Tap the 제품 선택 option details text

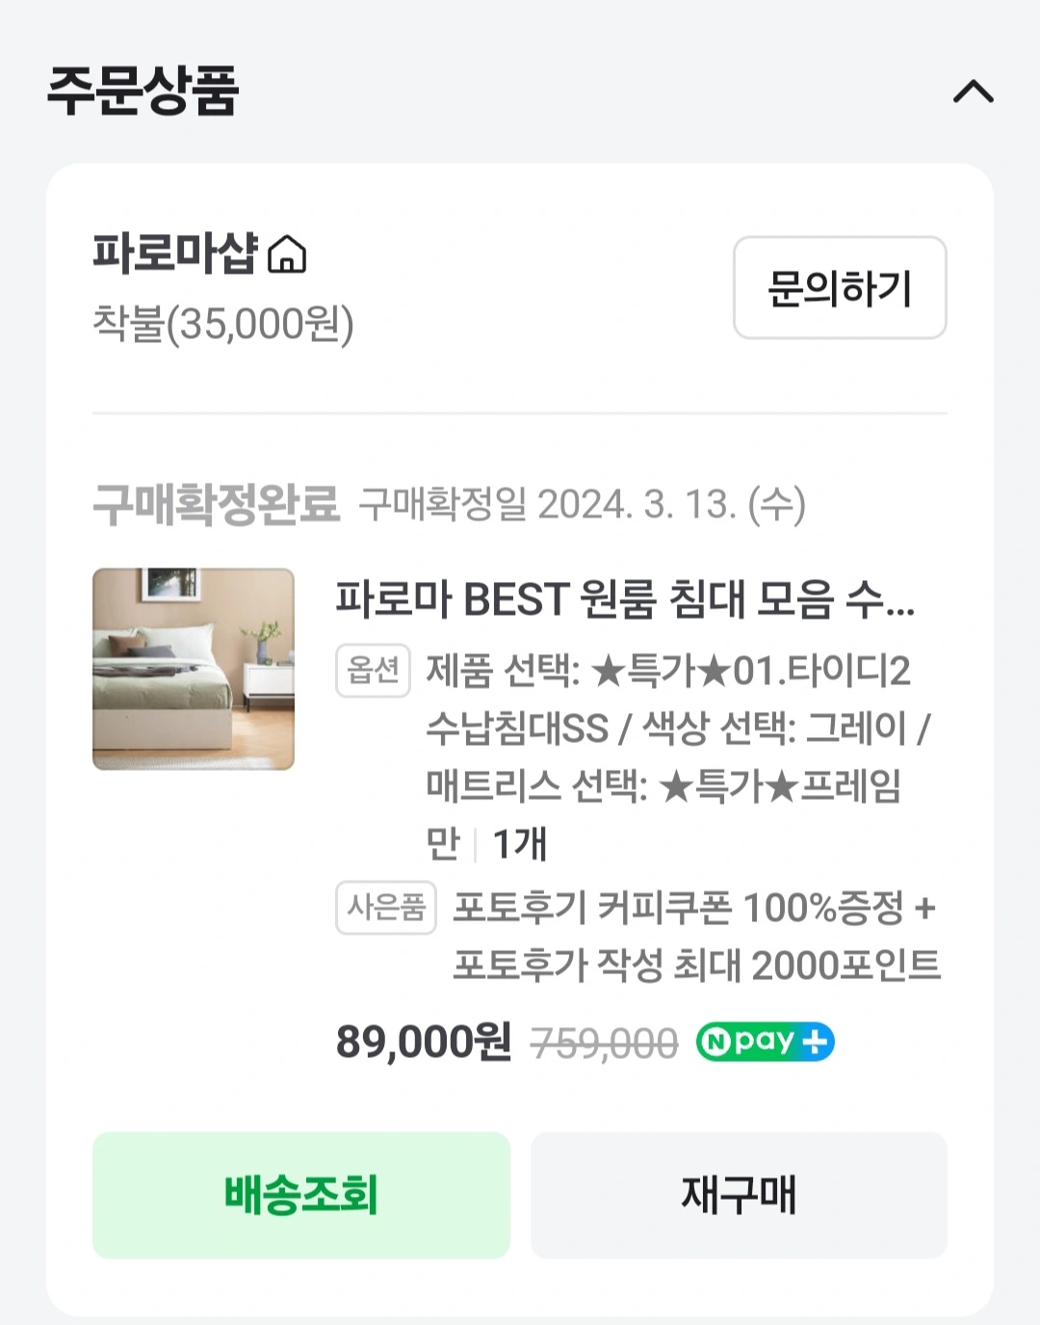tap(668, 729)
